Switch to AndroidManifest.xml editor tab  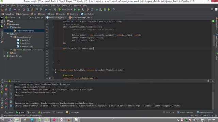point(81,18)
